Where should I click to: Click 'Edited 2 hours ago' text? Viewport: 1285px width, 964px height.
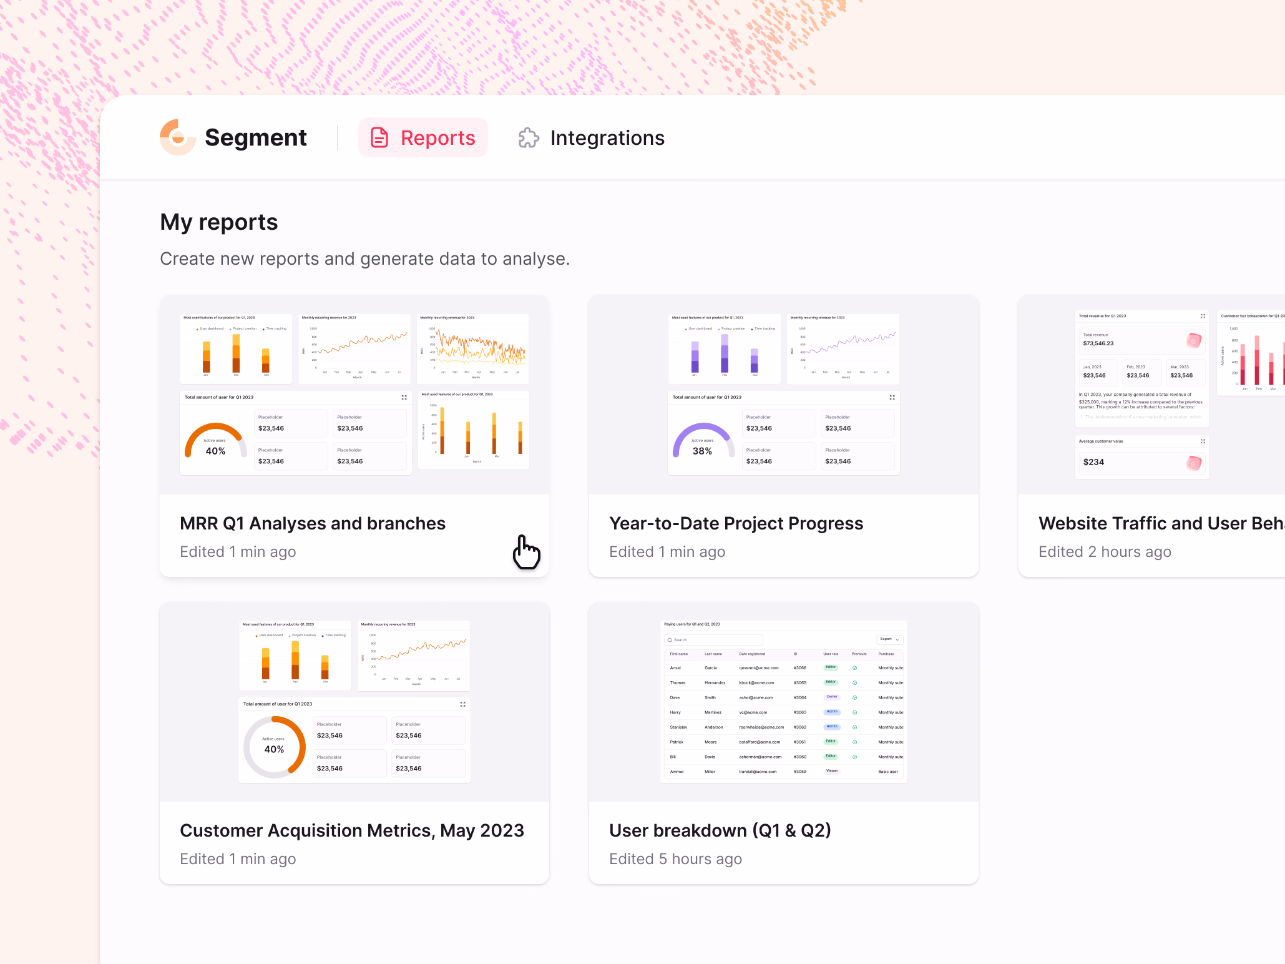point(1105,552)
